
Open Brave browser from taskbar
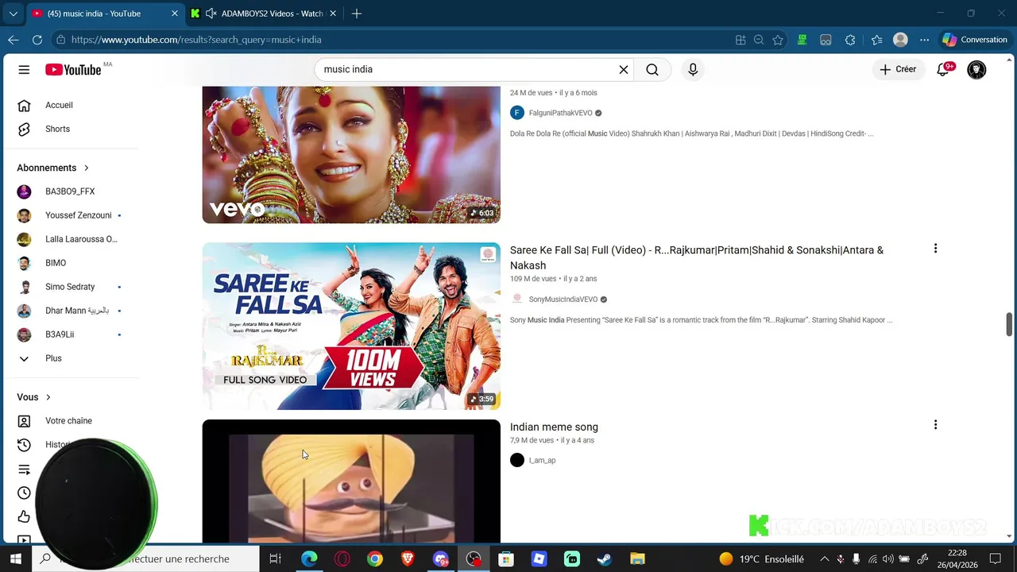pyautogui.click(x=408, y=559)
